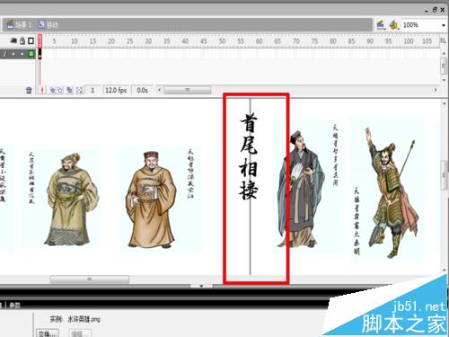Image resolution: width=449 pixels, height=337 pixels.
Task: Delete layer with trash can icon
Action: tap(29, 90)
